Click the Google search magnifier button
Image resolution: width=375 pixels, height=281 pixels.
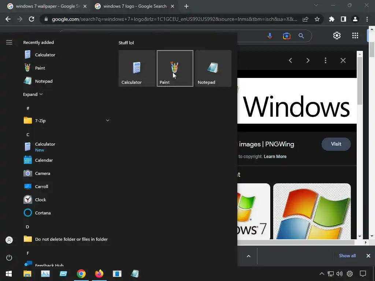click(x=301, y=36)
